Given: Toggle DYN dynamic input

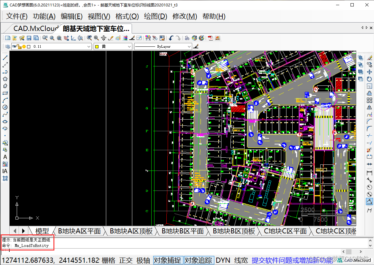Looking at the screenshot, I should click(223, 260).
